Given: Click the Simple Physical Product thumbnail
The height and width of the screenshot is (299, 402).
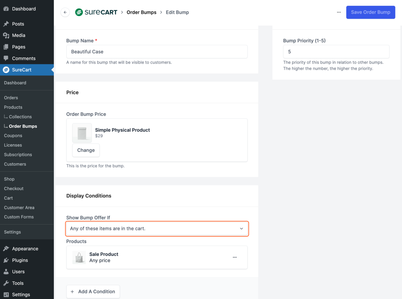Looking at the screenshot, I should pos(82,133).
